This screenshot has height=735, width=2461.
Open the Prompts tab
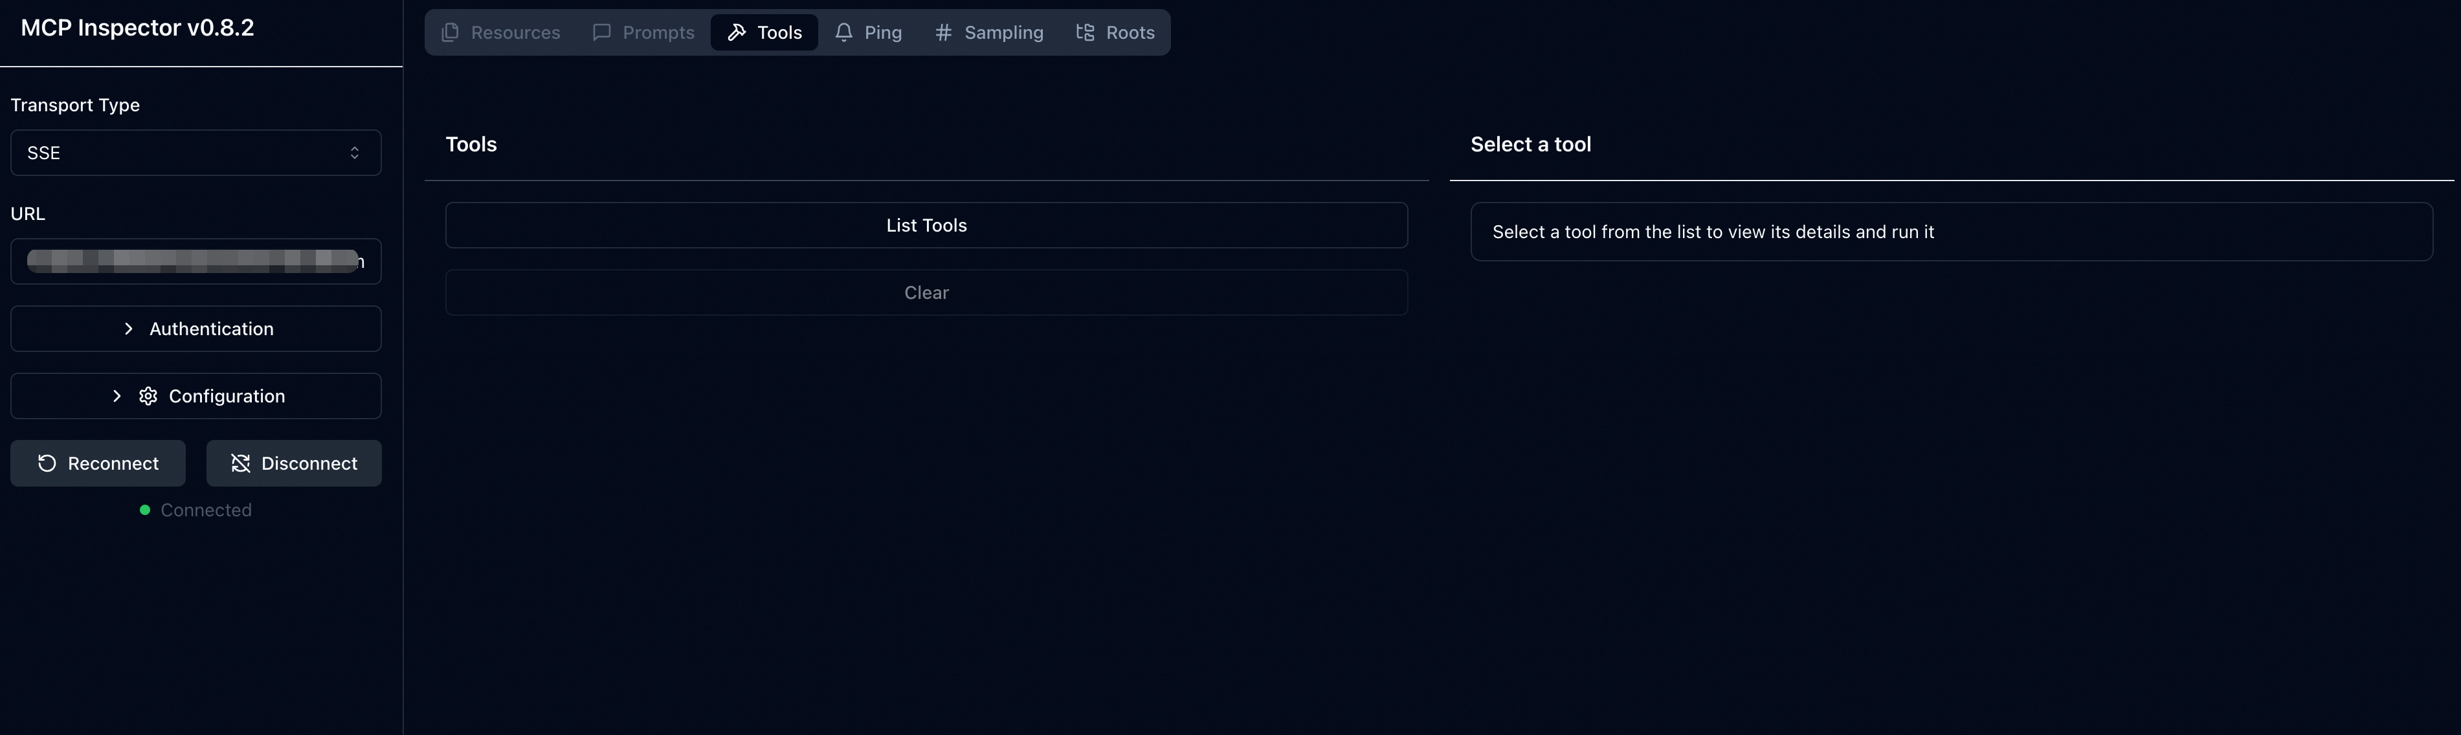coord(657,32)
